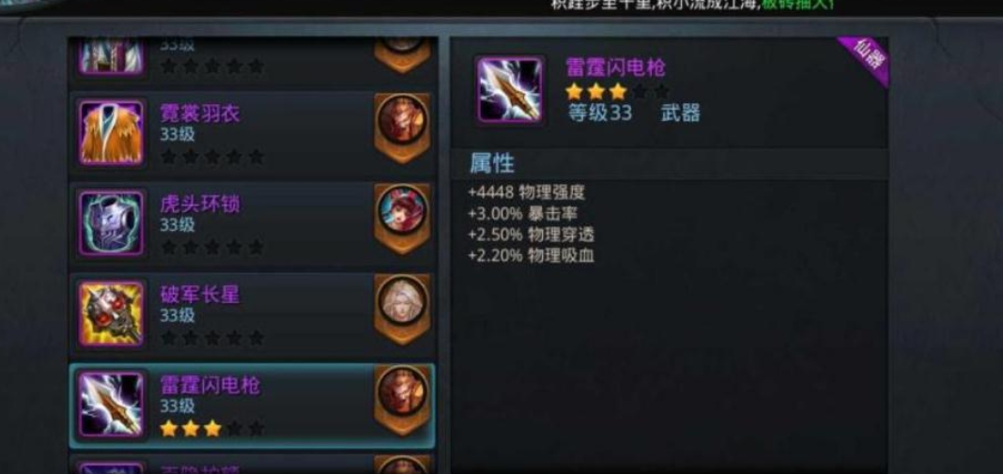This screenshot has width=1003, height=474.
Task: Select partially visible item at list top
Action: (254, 57)
